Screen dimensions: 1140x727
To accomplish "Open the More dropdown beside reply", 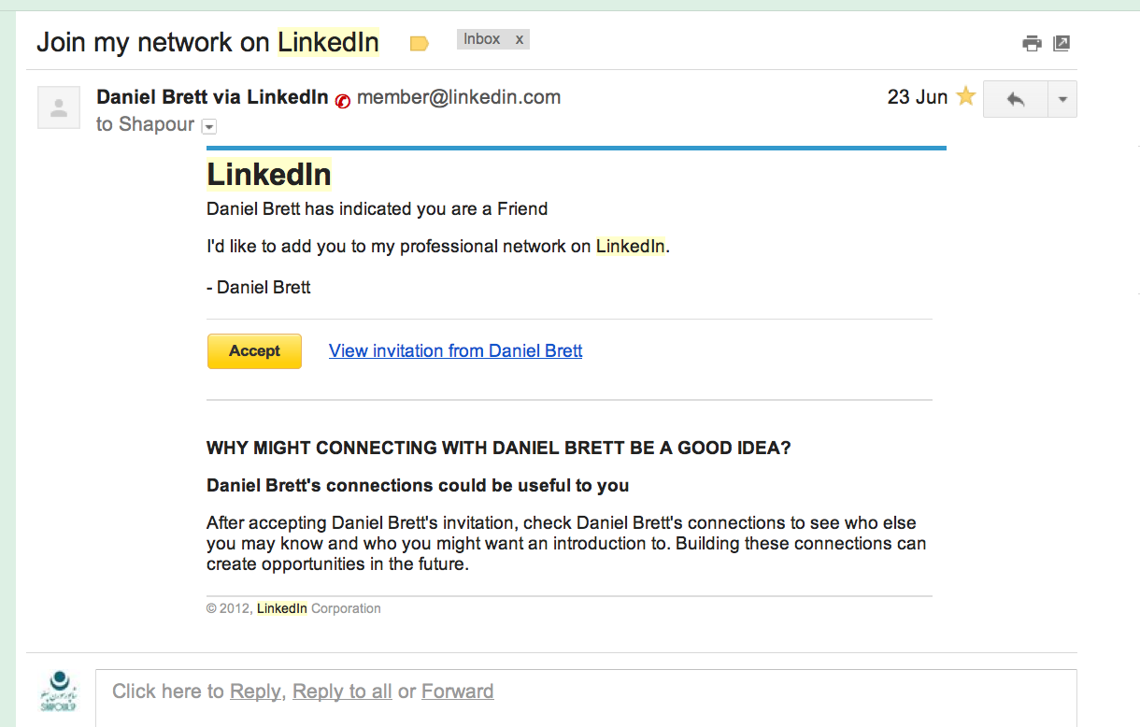I will click(x=1062, y=99).
